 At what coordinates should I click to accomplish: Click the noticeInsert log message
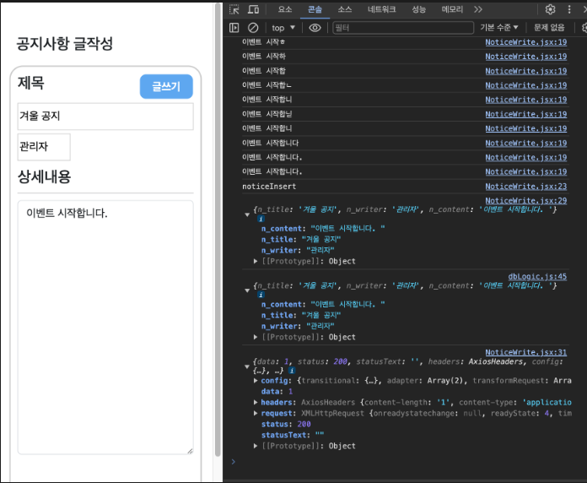[x=269, y=187]
